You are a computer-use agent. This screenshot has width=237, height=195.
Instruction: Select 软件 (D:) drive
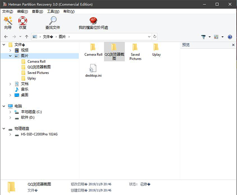pos(28,117)
